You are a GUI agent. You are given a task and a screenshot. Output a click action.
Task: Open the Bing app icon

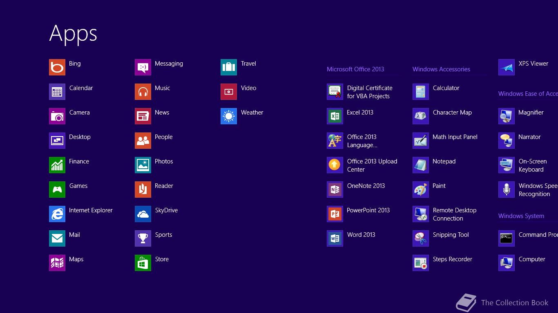[x=57, y=67]
